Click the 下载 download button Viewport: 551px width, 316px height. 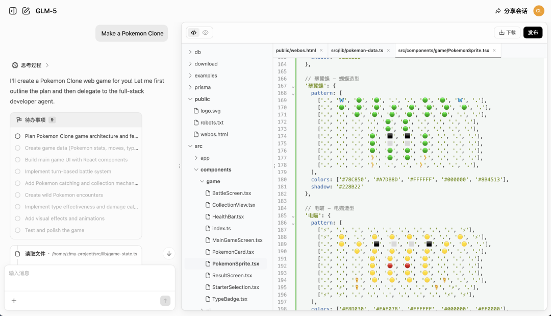tap(507, 33)
